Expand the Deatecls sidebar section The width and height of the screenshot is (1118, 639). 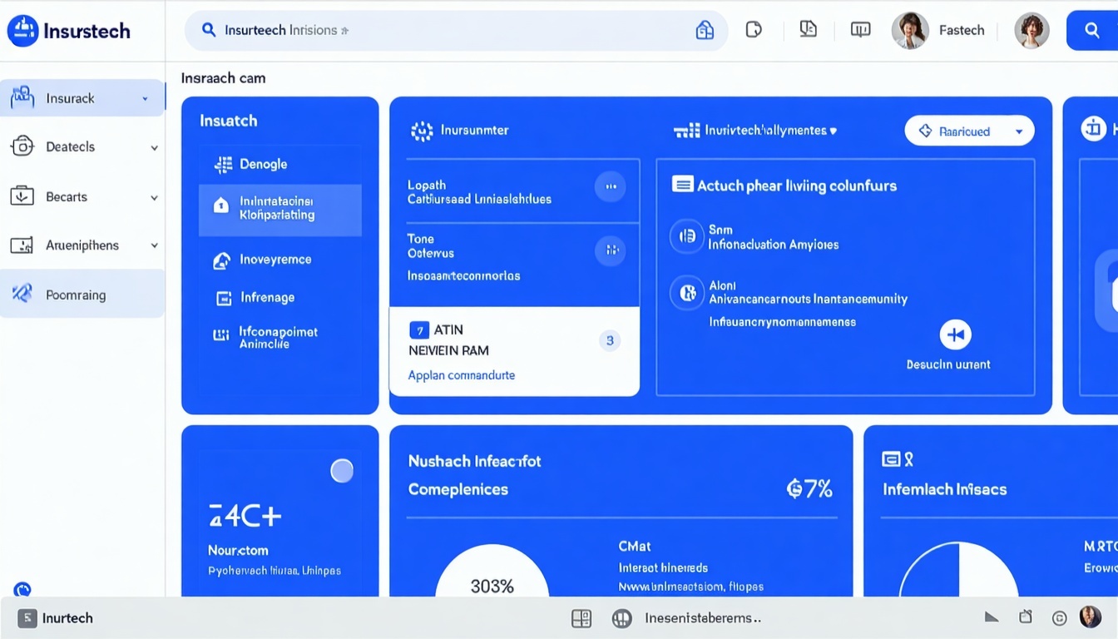(153, 146)
